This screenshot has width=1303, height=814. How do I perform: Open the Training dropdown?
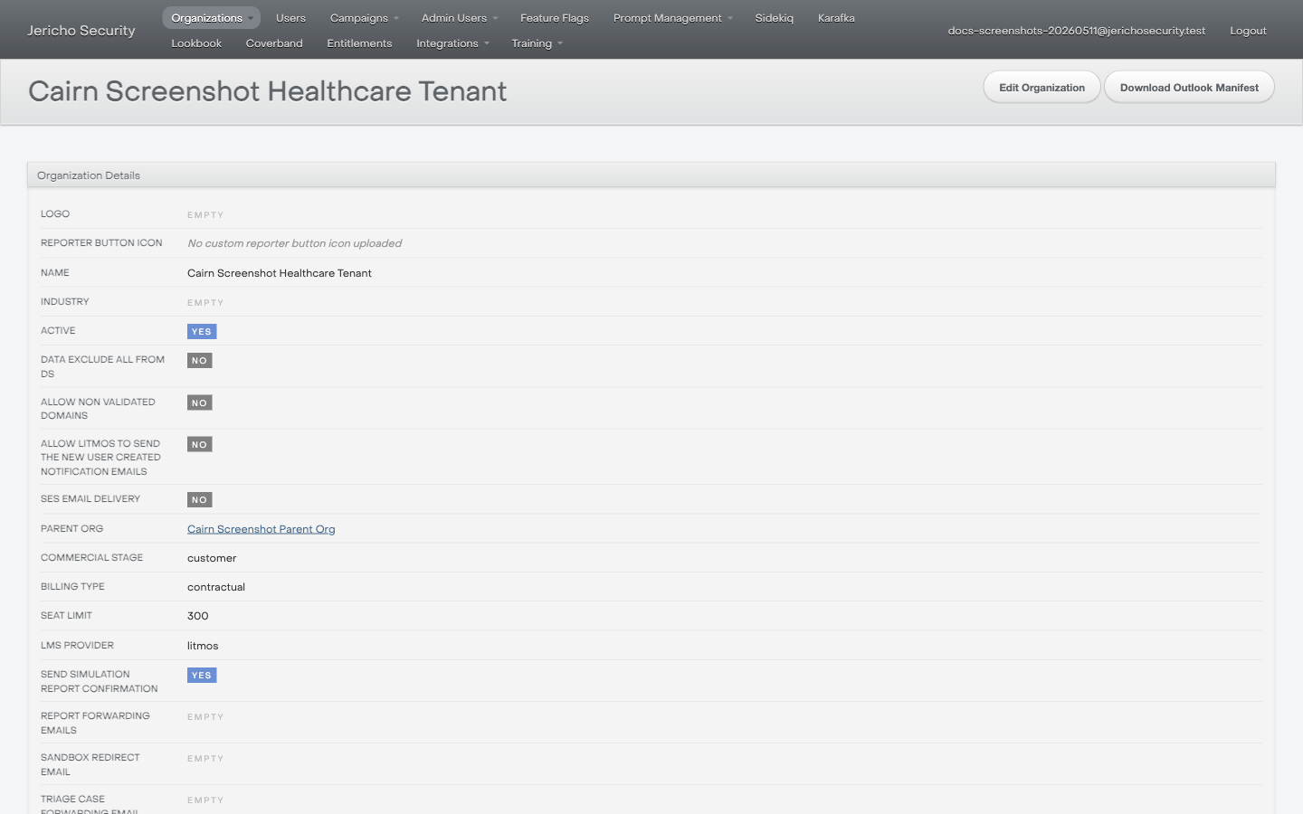(x=537, y=43)
